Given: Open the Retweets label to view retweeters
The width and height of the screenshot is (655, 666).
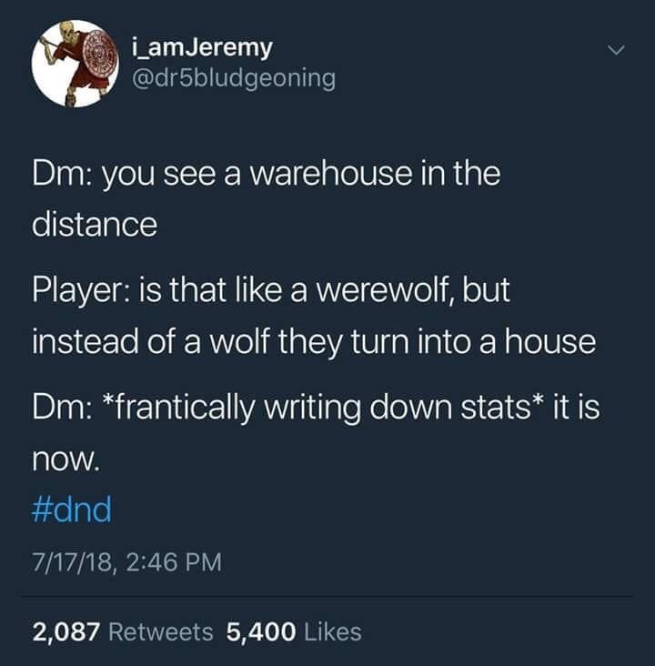Looking at the screenshot, I should pyautogui.click(x=161, y=631).
